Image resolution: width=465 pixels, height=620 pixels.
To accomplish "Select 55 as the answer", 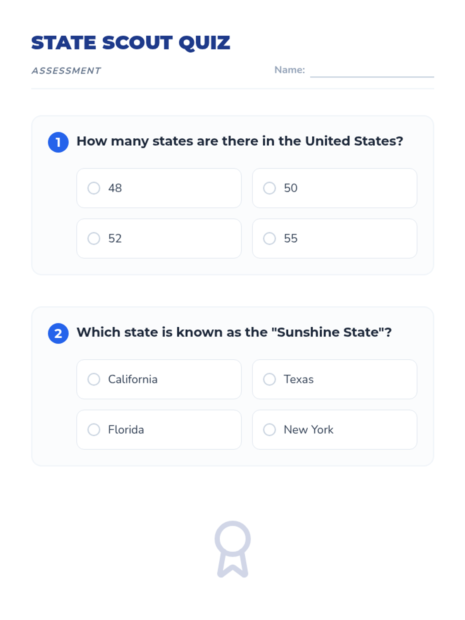I will 334,238.
